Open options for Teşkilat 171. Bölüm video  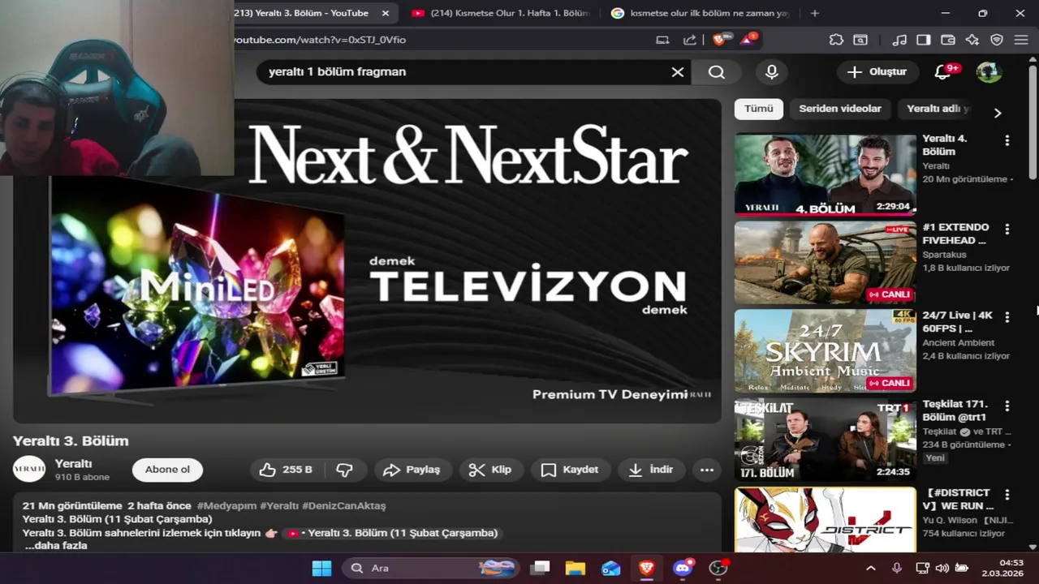(x=1007, y=406)
